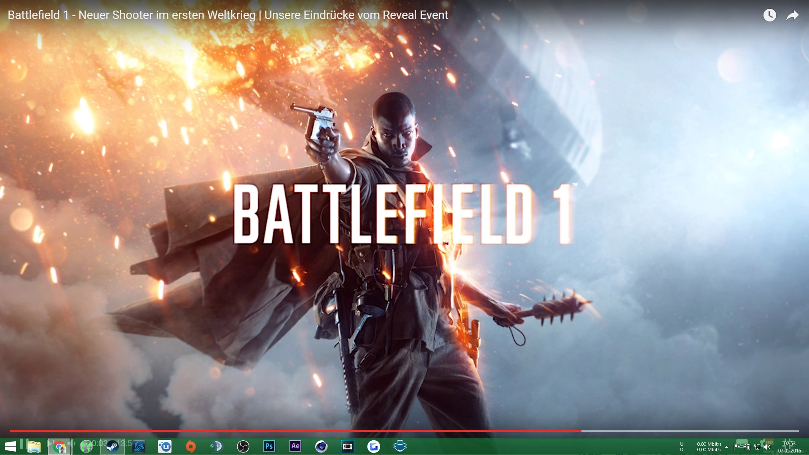The height and width of the screenshot is (455, 809).
Task: Launch Uplay from the taskbar
Action: tap(165, 446)
